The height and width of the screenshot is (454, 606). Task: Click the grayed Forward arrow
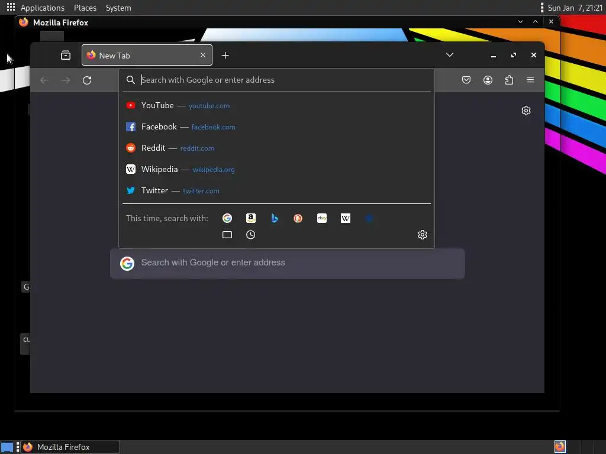point(66,80)
